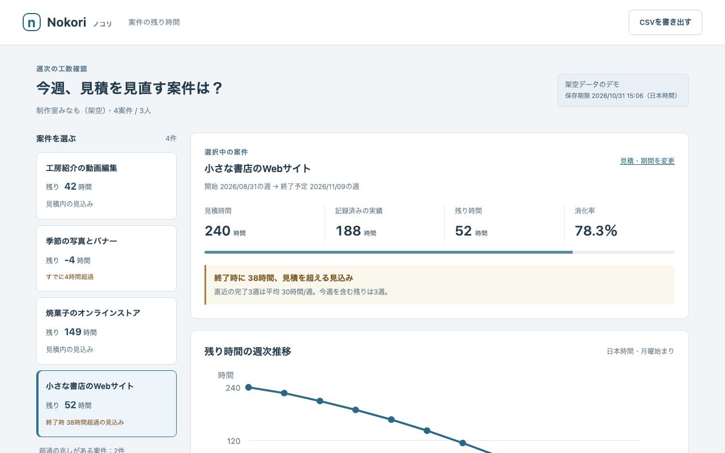Select the 工房紹介の動画編集 project card
Viewport: 725px width, 453px height.
tap(106, 186)
